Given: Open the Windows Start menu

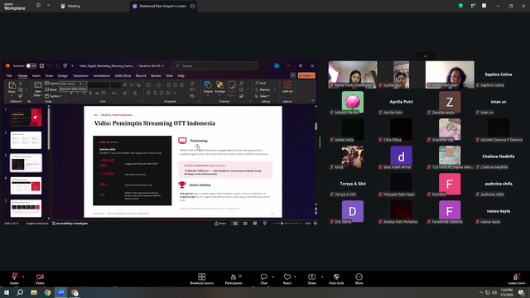Looking at the screenshot, I should [x=6, y=292].
